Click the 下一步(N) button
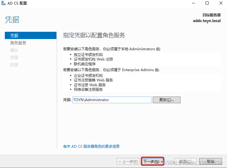 (152, 161)
